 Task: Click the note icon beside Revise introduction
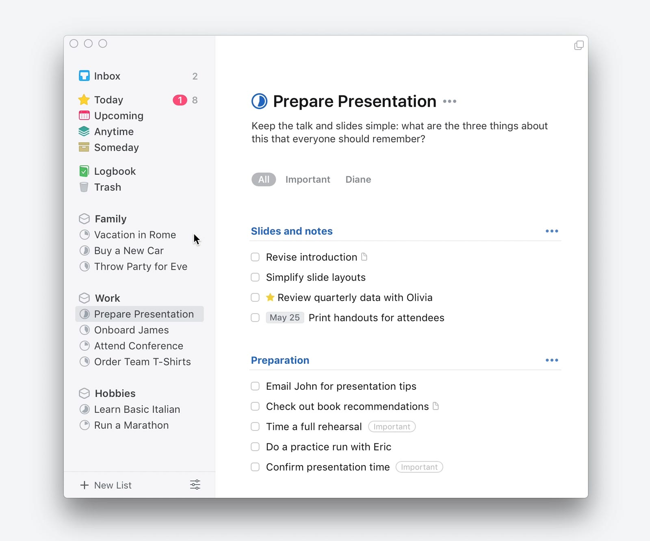(x=364, y=257)
